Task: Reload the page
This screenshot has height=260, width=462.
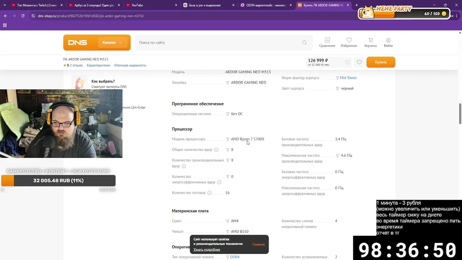Action: [x=23, y=16]
